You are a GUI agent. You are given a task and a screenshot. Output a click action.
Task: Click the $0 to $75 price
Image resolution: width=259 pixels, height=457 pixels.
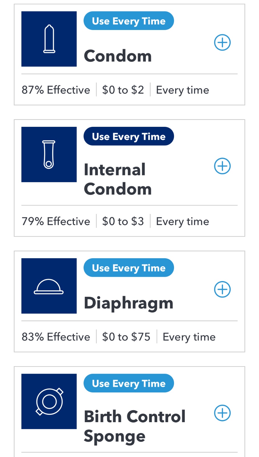coord(126,337)
